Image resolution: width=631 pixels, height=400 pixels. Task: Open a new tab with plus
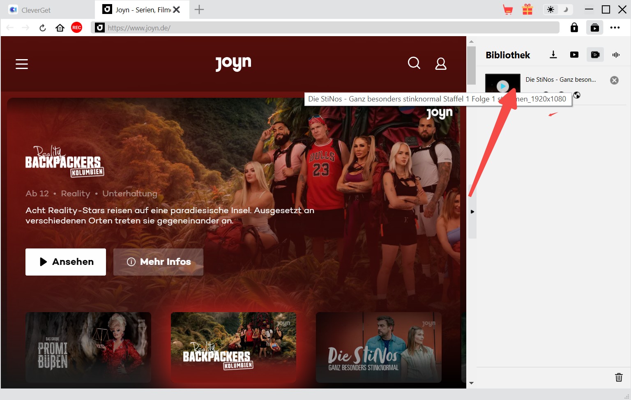(199, 9)
